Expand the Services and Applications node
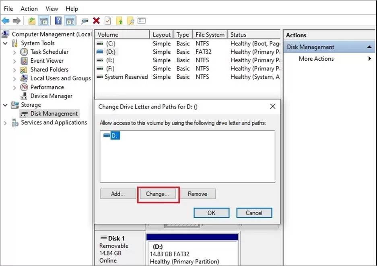This screenshot has height=266, width=377. (5, 123)
